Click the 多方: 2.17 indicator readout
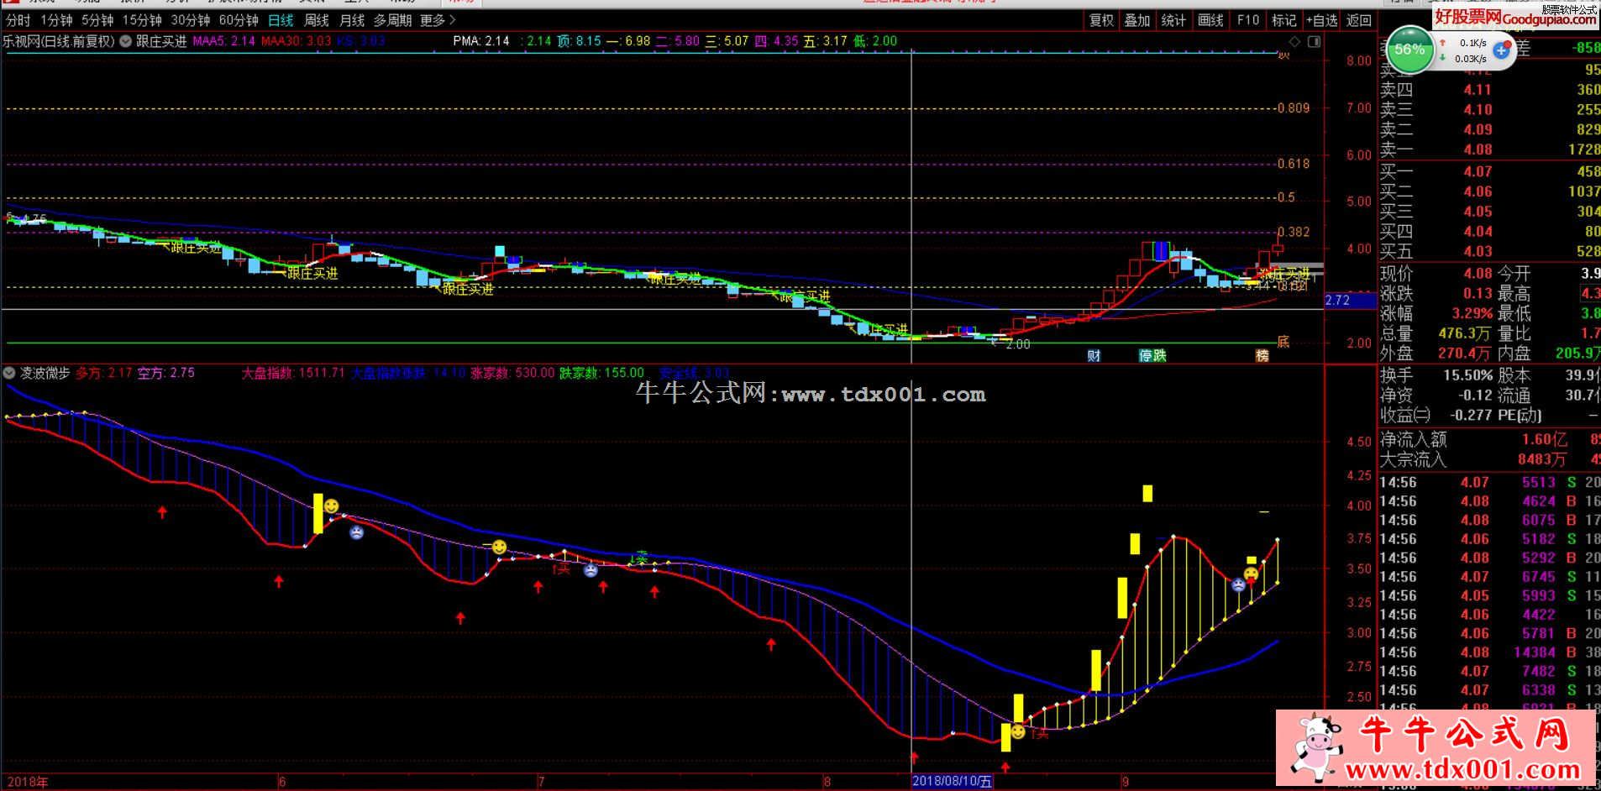 tap(103, 373)
